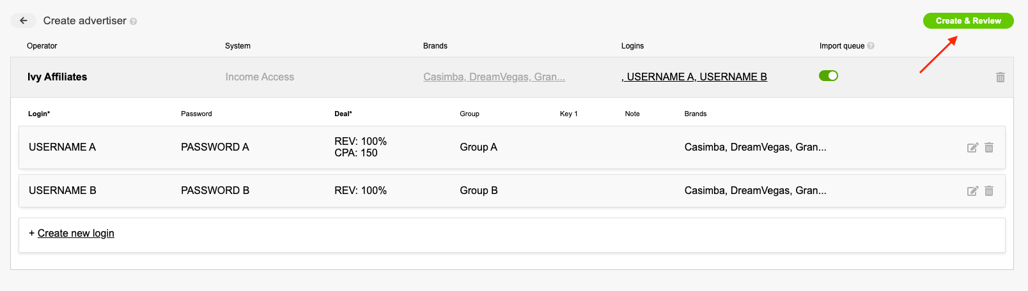Delete the Ivy Affiliates operator row
The image size is (1028, 291).
pos(1001,77)
